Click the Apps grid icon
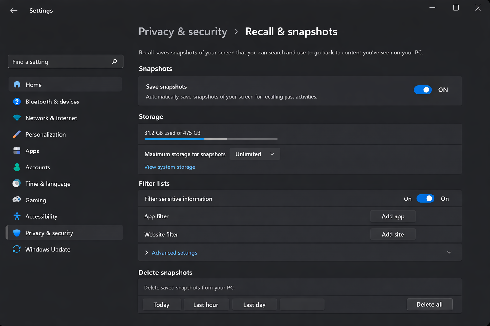Viewport: 490px width, 326px height. pos(17,151)
